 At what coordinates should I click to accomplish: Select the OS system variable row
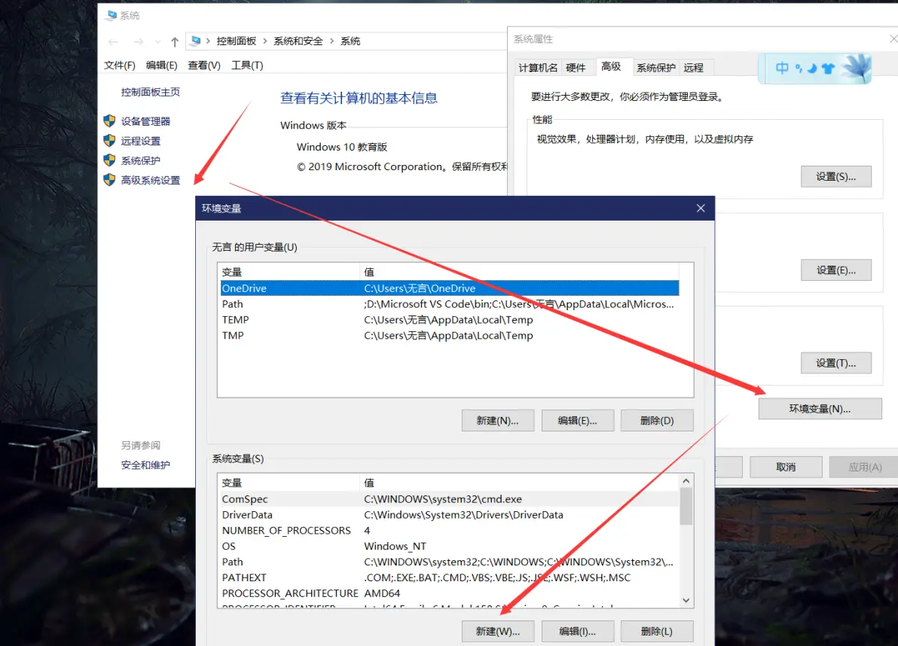click(450, 547)
